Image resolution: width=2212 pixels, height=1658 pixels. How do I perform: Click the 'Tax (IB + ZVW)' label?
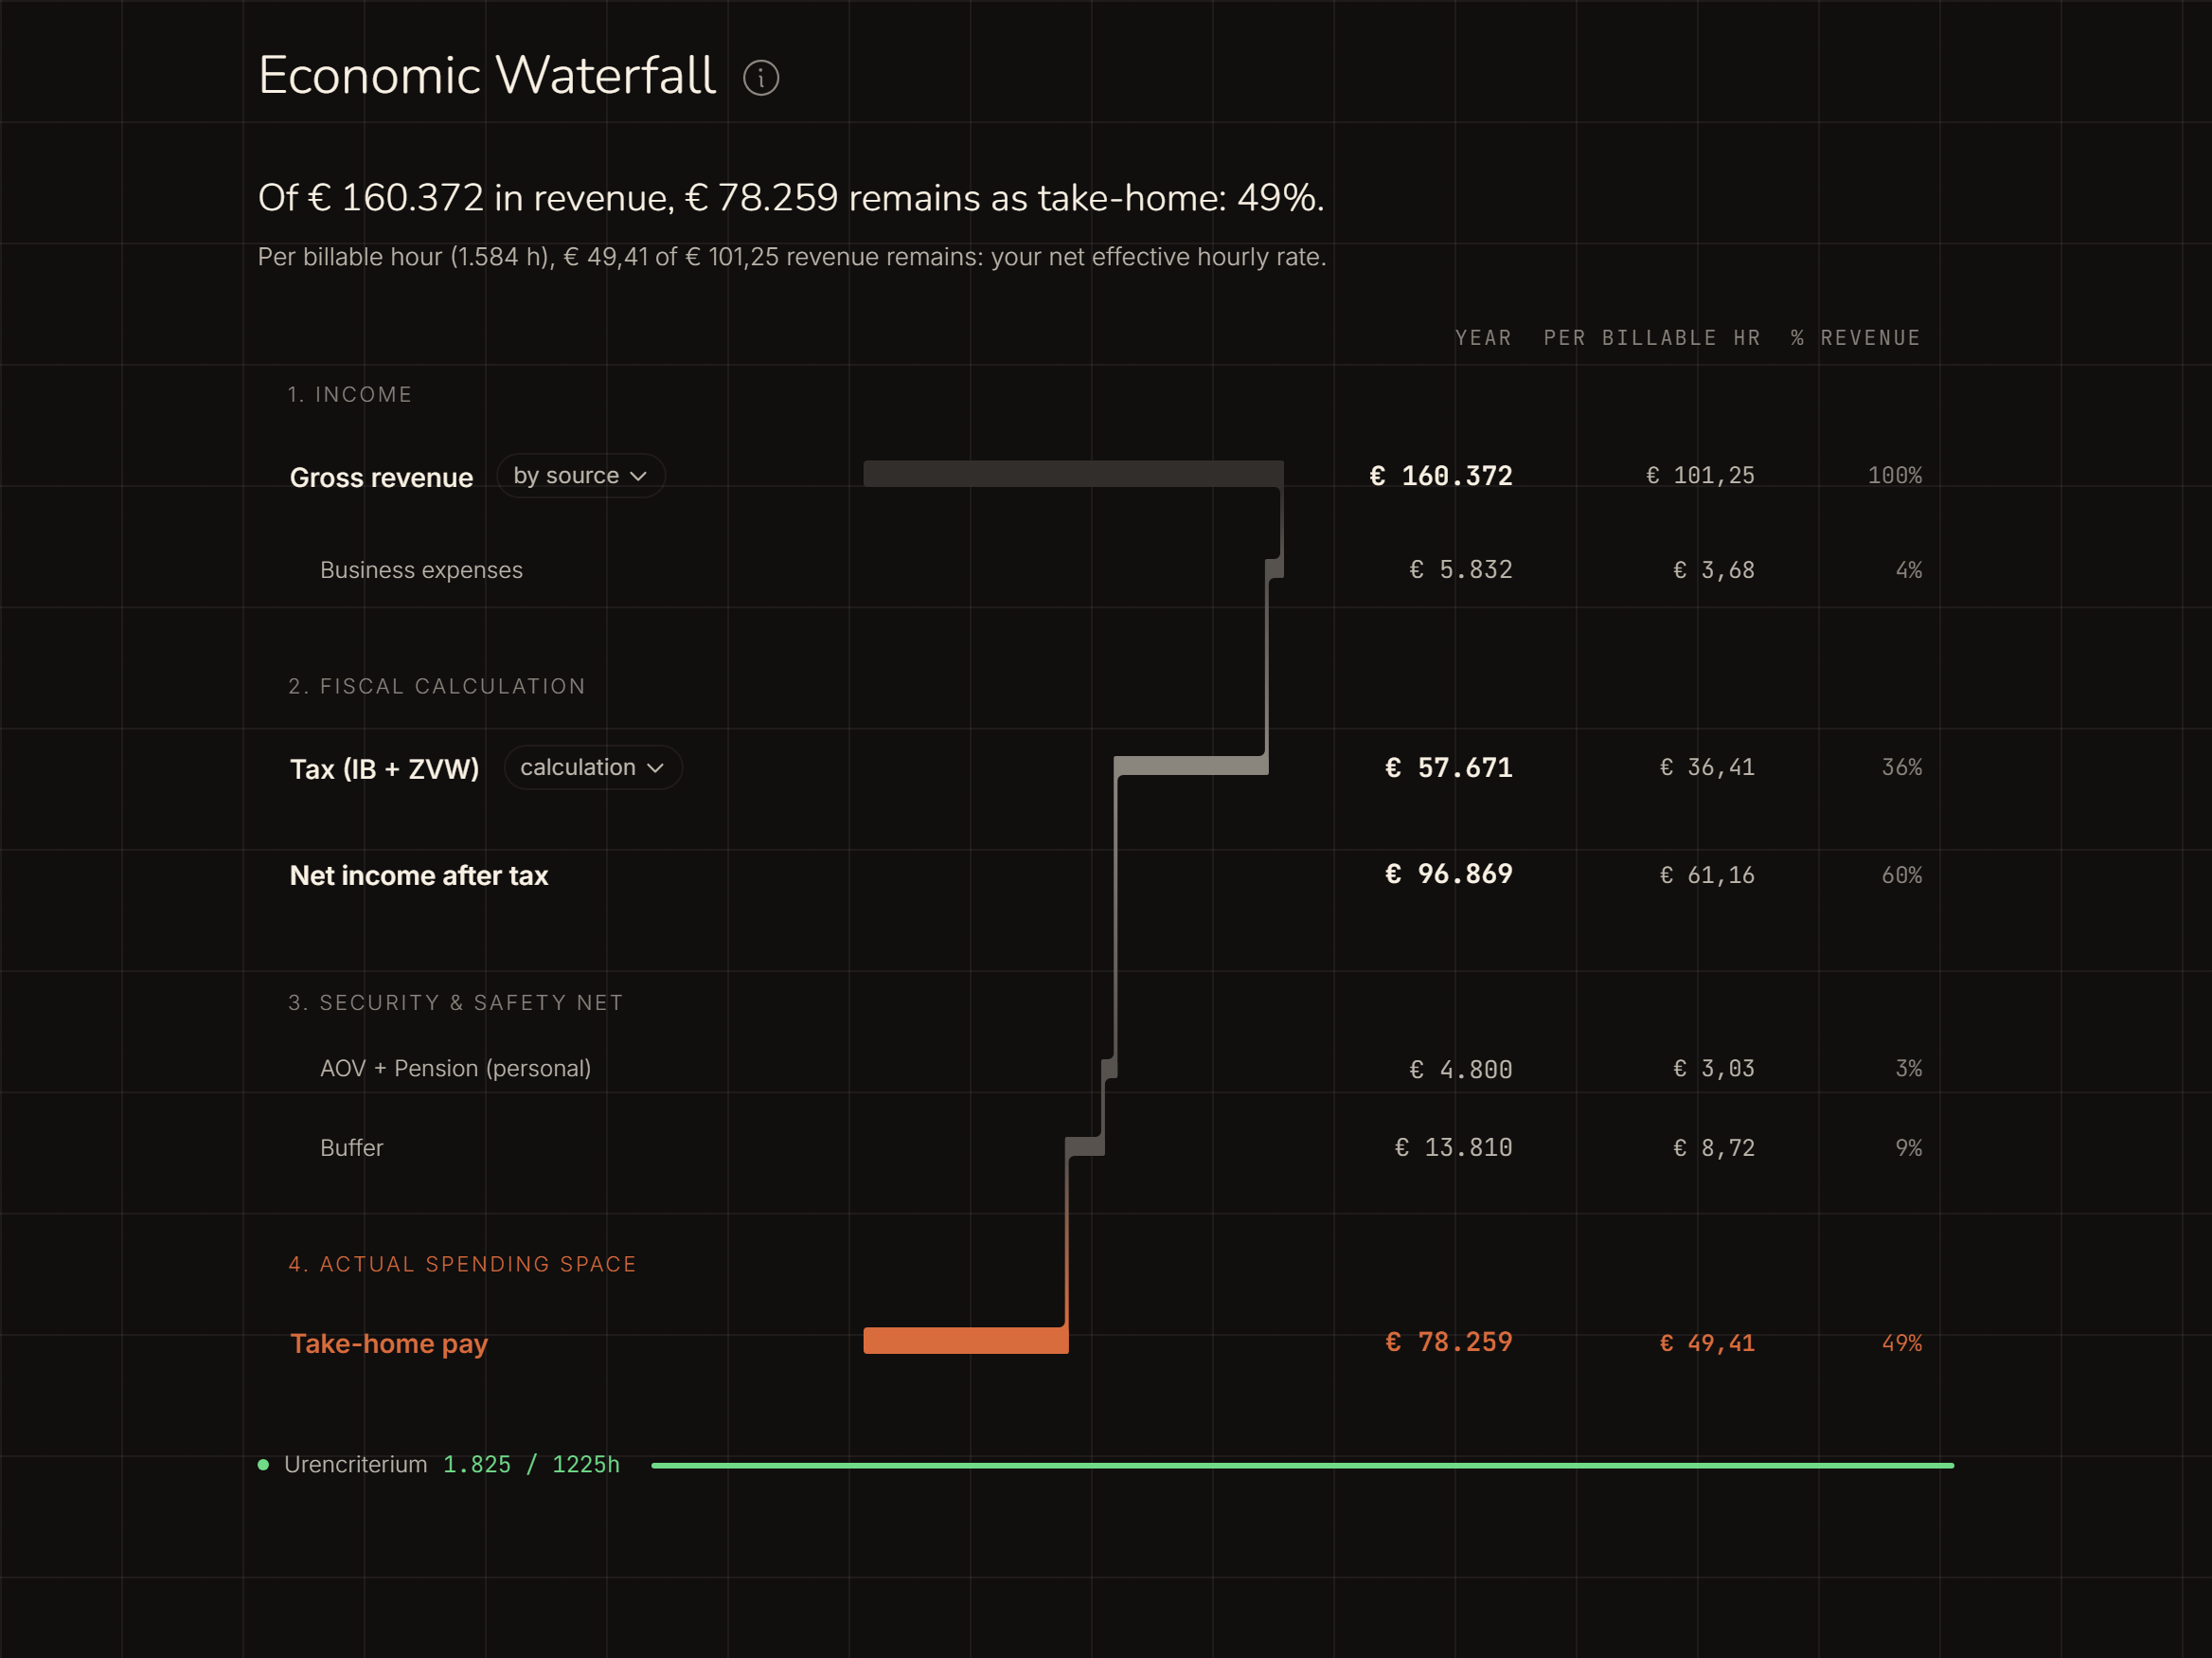[384, 768]
